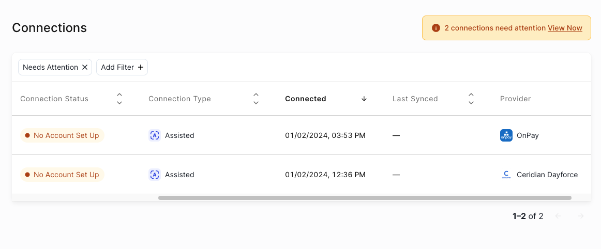
Task: Click the Assisted icon in the Ceridian row
Action: click(155, 175)
